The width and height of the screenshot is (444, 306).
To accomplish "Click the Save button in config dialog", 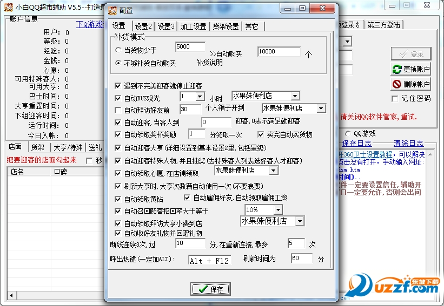I will [210, 289].
